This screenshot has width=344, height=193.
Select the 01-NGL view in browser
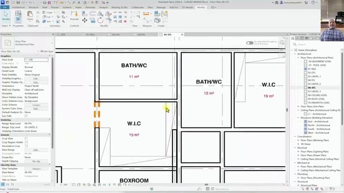(312, 69)
